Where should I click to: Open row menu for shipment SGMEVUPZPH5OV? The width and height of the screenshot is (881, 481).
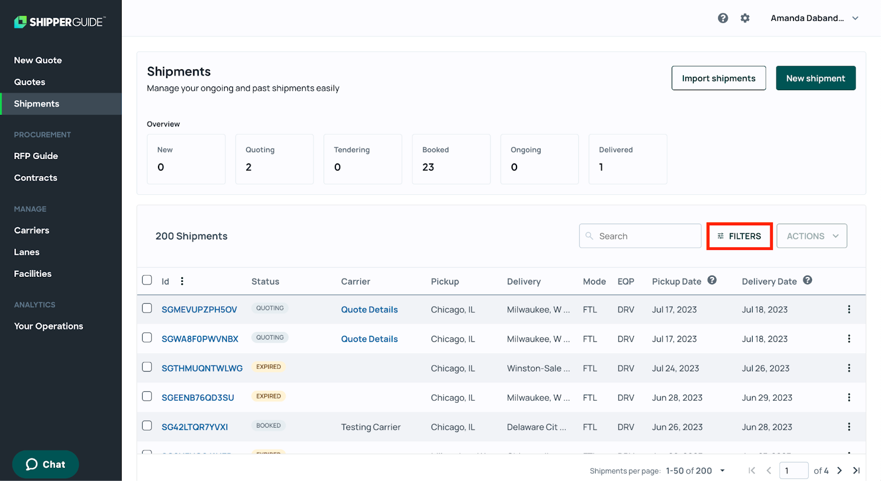point(849,309)
